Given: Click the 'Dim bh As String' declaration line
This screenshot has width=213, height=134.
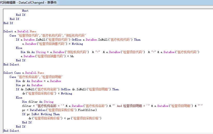Looking at the screenshot, I should pyautogui.click(x=110, y=52).
